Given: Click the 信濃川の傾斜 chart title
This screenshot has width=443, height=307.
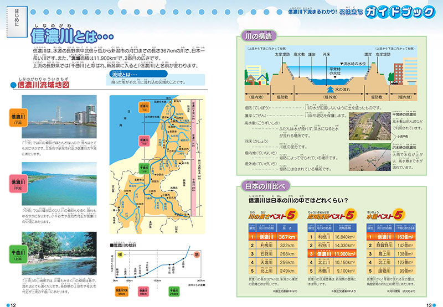Looking at the screenshot, I should (123, 245).
